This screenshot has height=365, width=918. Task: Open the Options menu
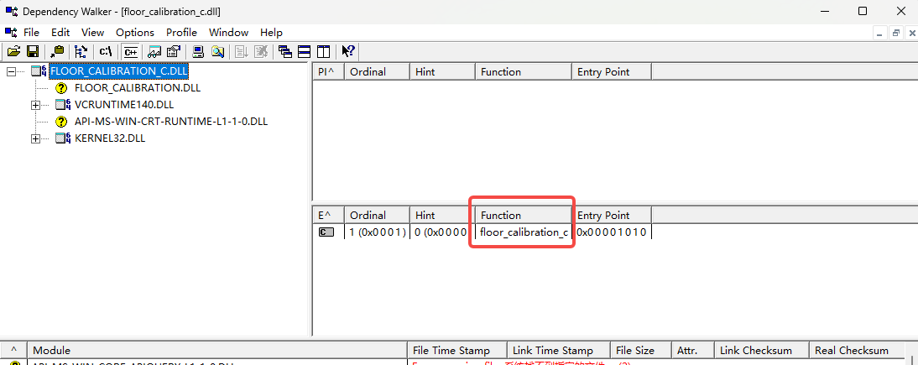tap(134, 32)
